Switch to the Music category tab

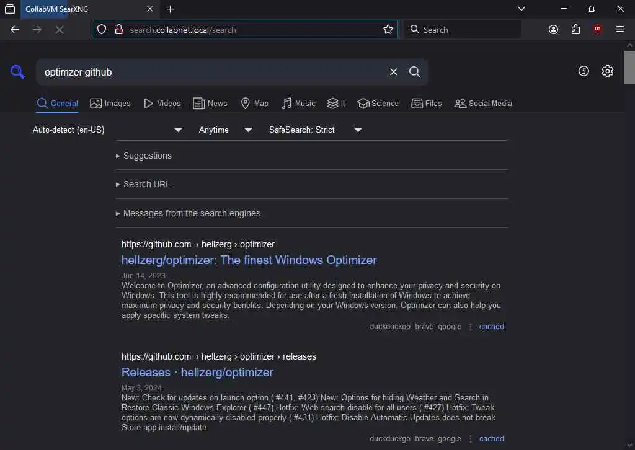(298, 104)
